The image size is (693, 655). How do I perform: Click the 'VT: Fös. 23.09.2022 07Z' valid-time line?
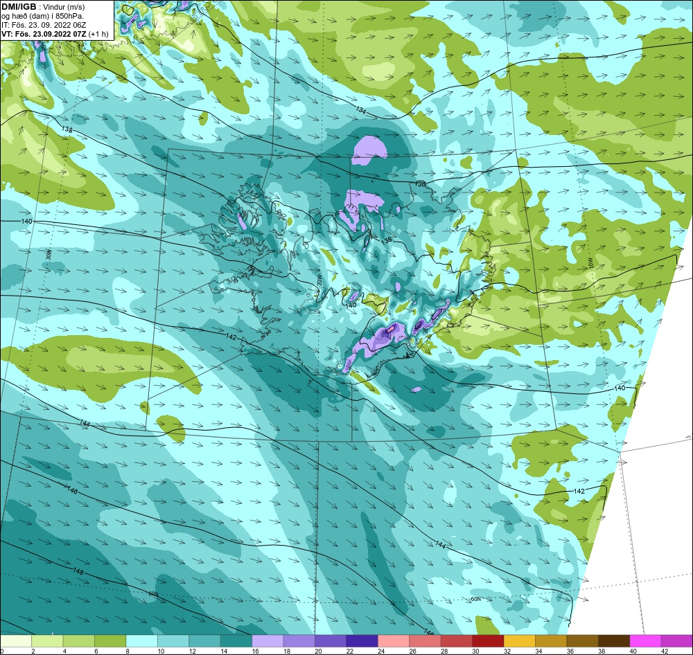pyautogui.click(x=44, y=34)
